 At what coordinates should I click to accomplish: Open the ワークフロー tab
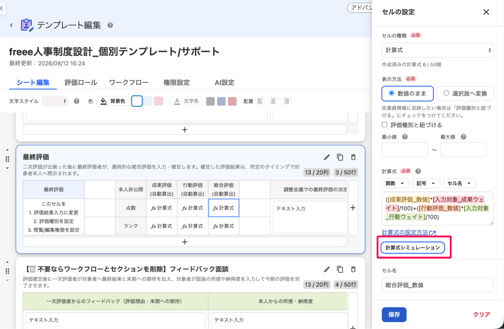(129, 83)
